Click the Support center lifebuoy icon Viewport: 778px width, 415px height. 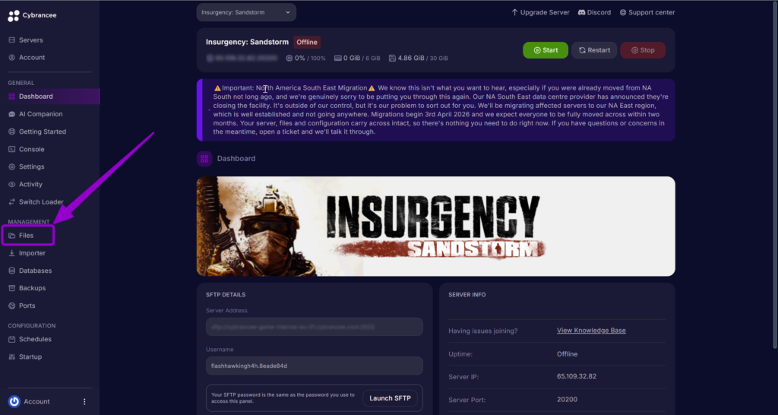click(623, 12)
